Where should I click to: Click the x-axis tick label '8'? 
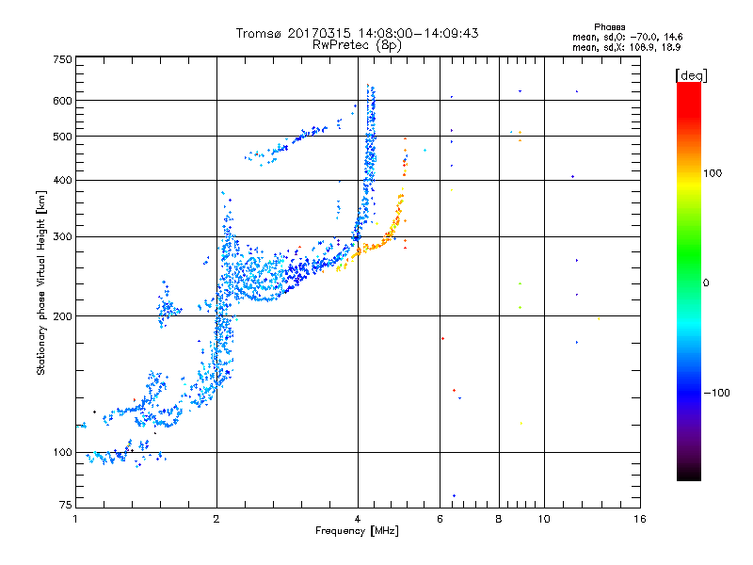(499, 519)
